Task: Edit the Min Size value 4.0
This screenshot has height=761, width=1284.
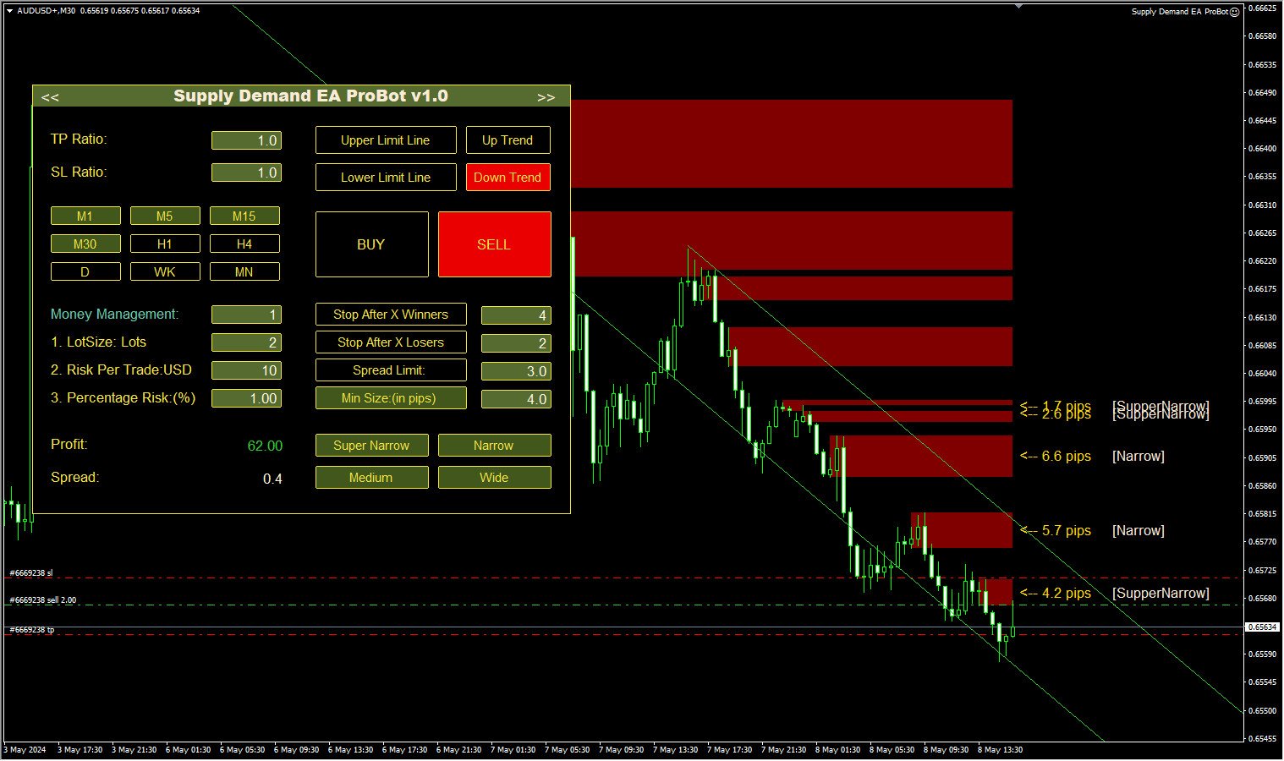Action: [516, 399]
